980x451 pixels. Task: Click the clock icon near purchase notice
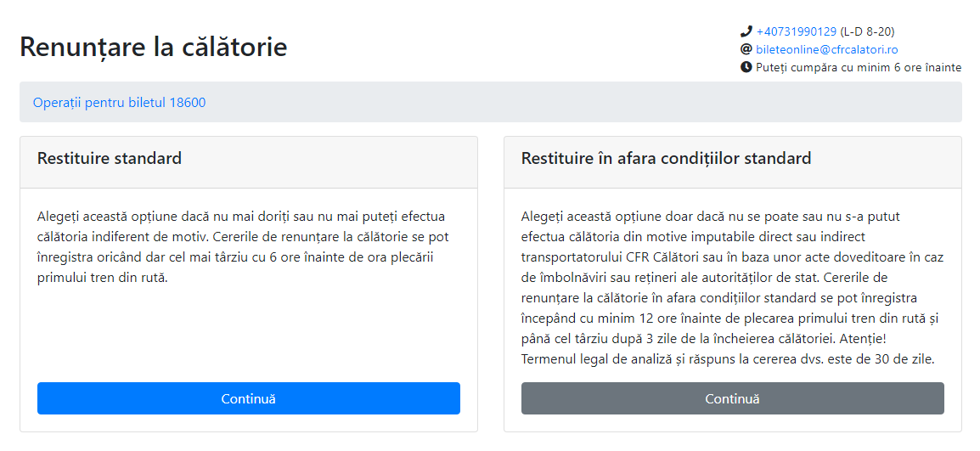(746, 68)
